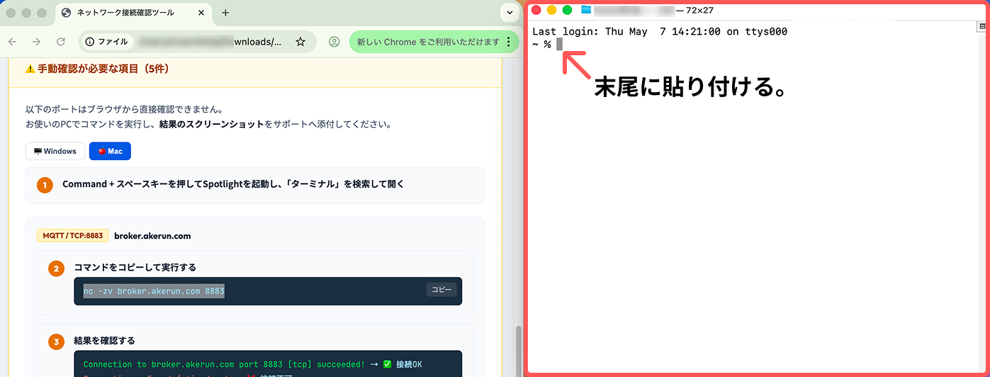Click the コピー button for nc command
Viewport: 990px width, 377px height.
click(x=441, y=290)
